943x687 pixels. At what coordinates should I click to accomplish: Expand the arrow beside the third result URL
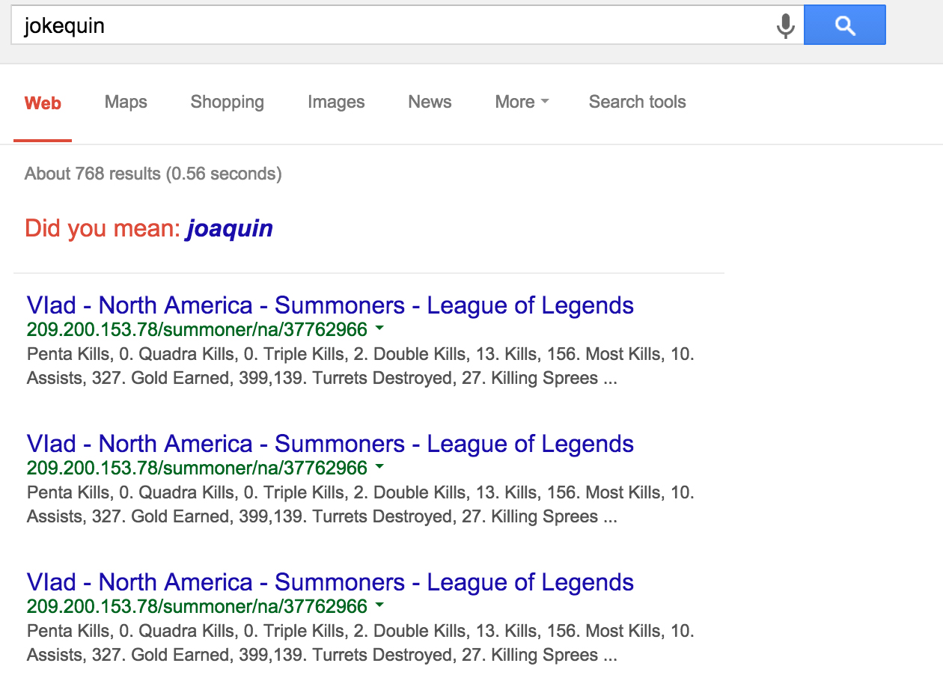point(379,606)
